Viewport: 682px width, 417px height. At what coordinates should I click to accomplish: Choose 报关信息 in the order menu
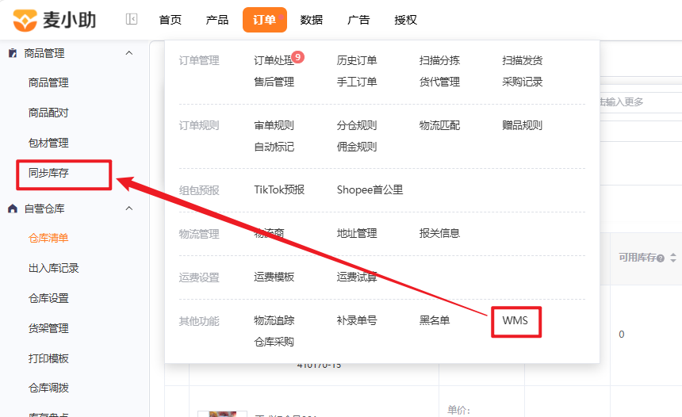tap(439, 234)
